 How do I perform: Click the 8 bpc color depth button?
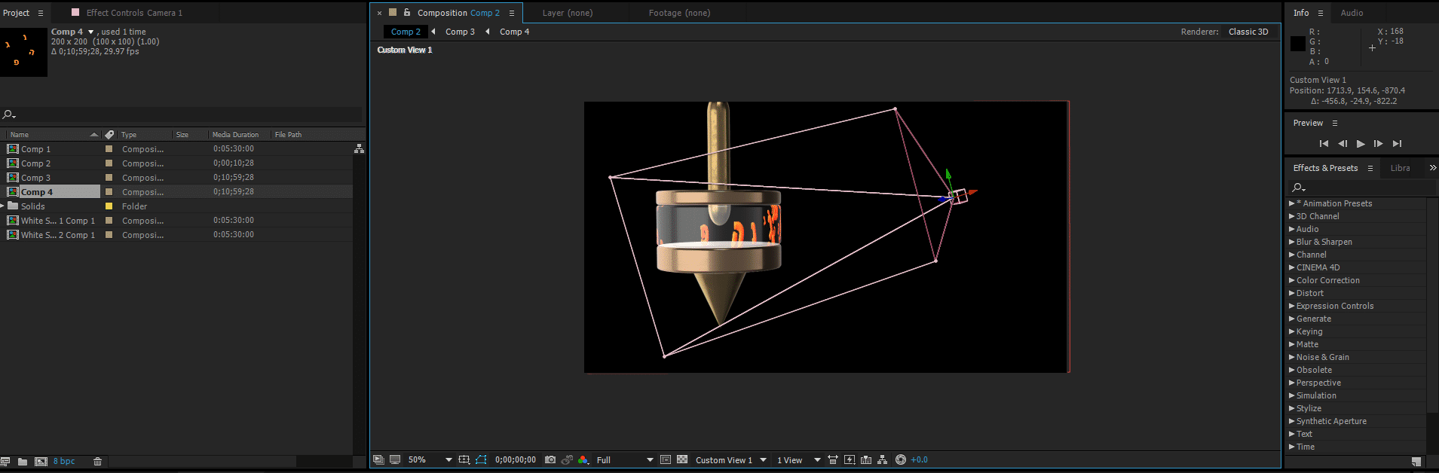tap(64, 462)
